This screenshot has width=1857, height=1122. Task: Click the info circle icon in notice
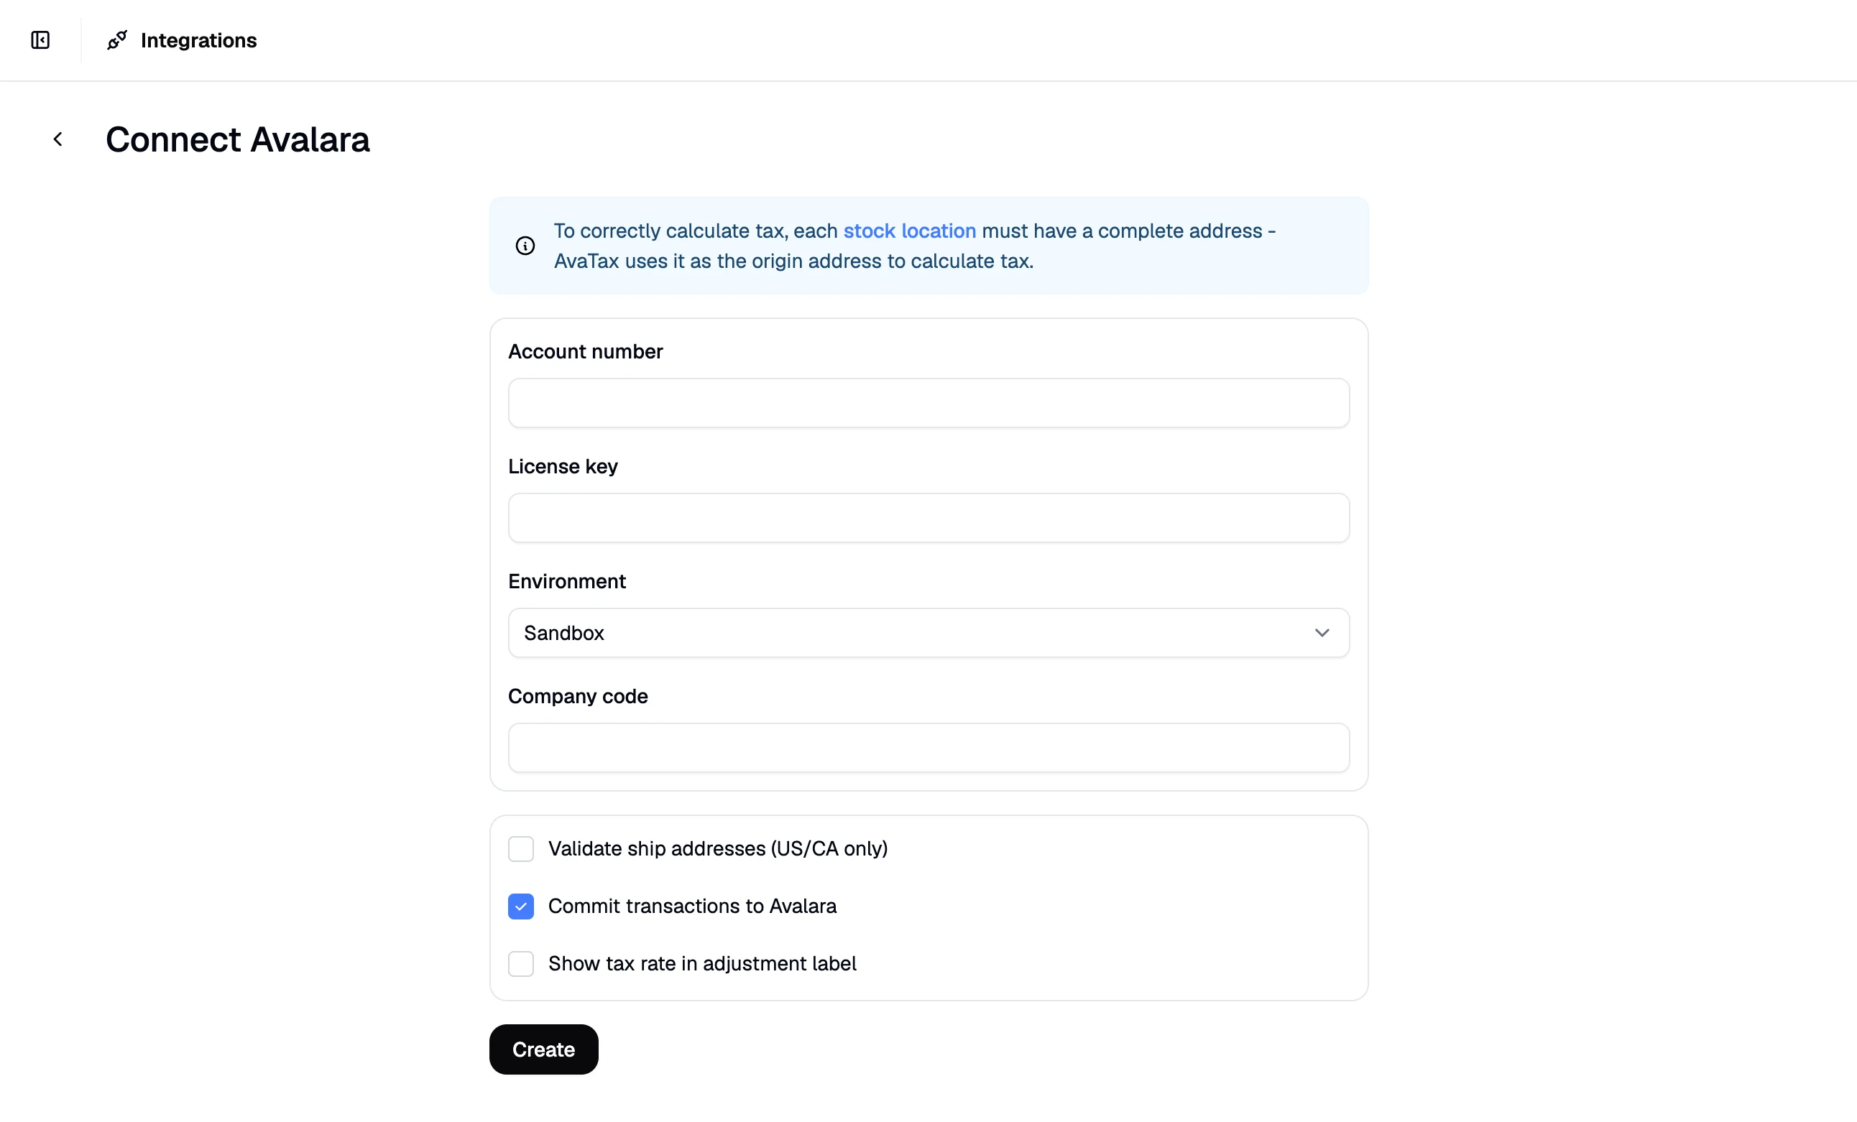click(x=525, y=246)
